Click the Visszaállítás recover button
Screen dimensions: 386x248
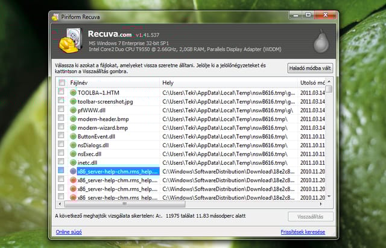(311, 217)
